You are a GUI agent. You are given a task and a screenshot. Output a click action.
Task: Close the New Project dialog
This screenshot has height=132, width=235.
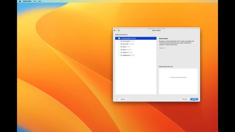click(115, 30)
